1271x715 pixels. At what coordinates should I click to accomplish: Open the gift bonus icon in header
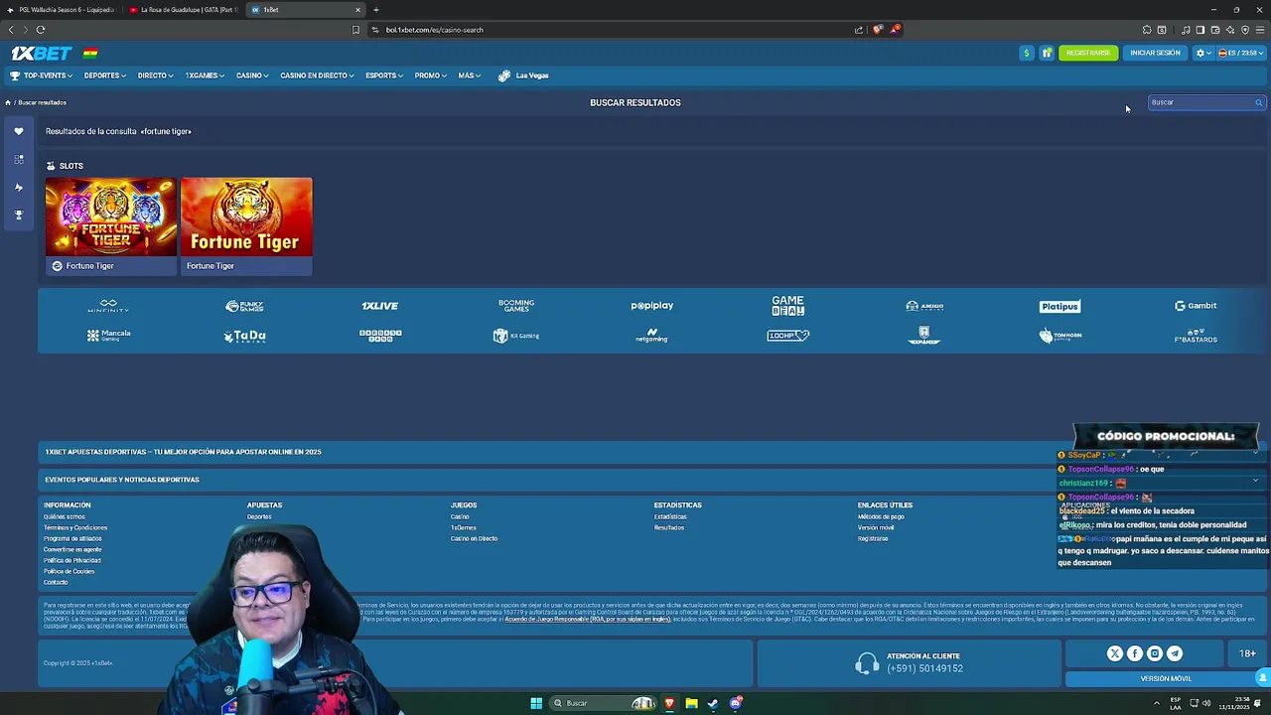point(1047,53)
